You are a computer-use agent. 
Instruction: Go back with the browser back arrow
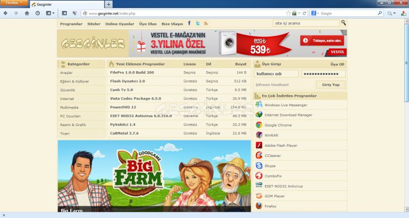(5, 13)
